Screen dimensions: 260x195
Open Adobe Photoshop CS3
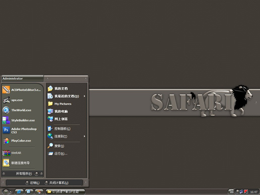pyautogui.click(x=22, y=131)
